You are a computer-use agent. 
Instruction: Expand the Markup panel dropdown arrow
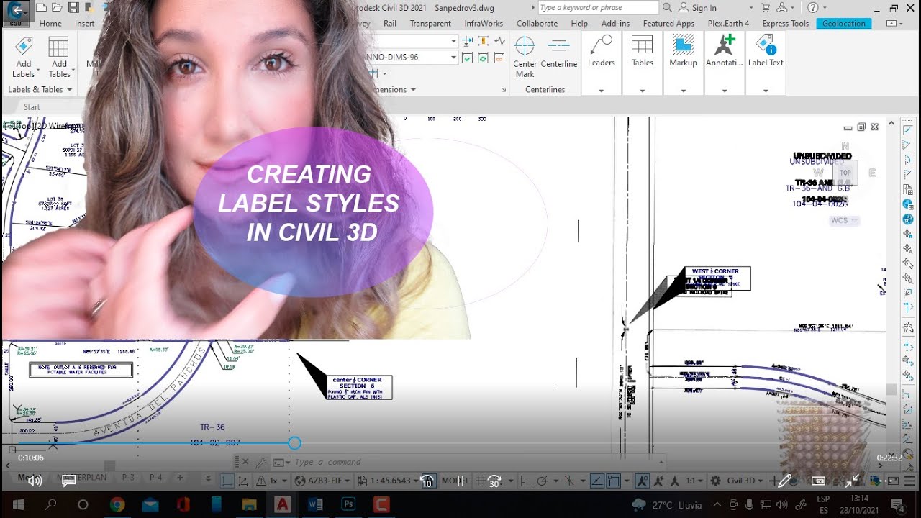[x=683, y=91]
